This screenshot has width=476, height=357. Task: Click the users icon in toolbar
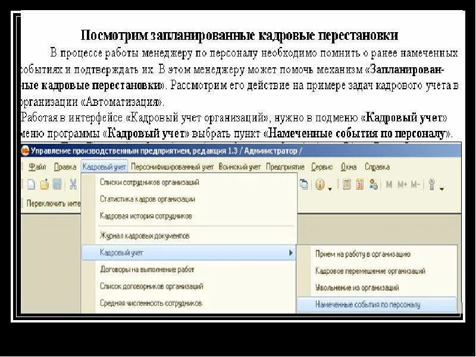point(374,184)
